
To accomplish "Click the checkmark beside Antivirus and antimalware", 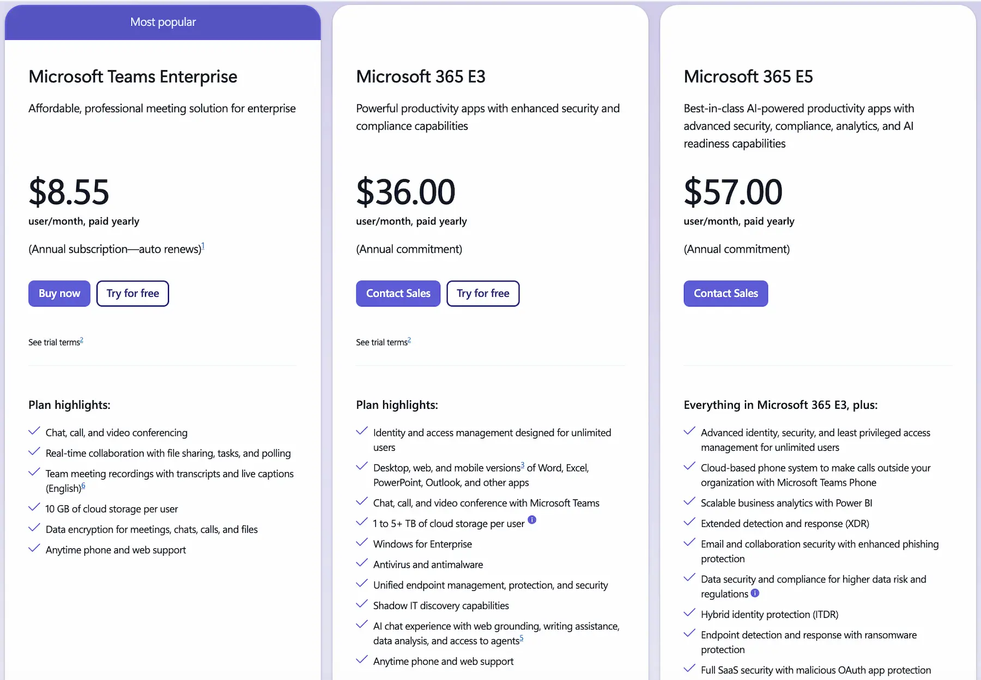I will click(x=362, y=562).
